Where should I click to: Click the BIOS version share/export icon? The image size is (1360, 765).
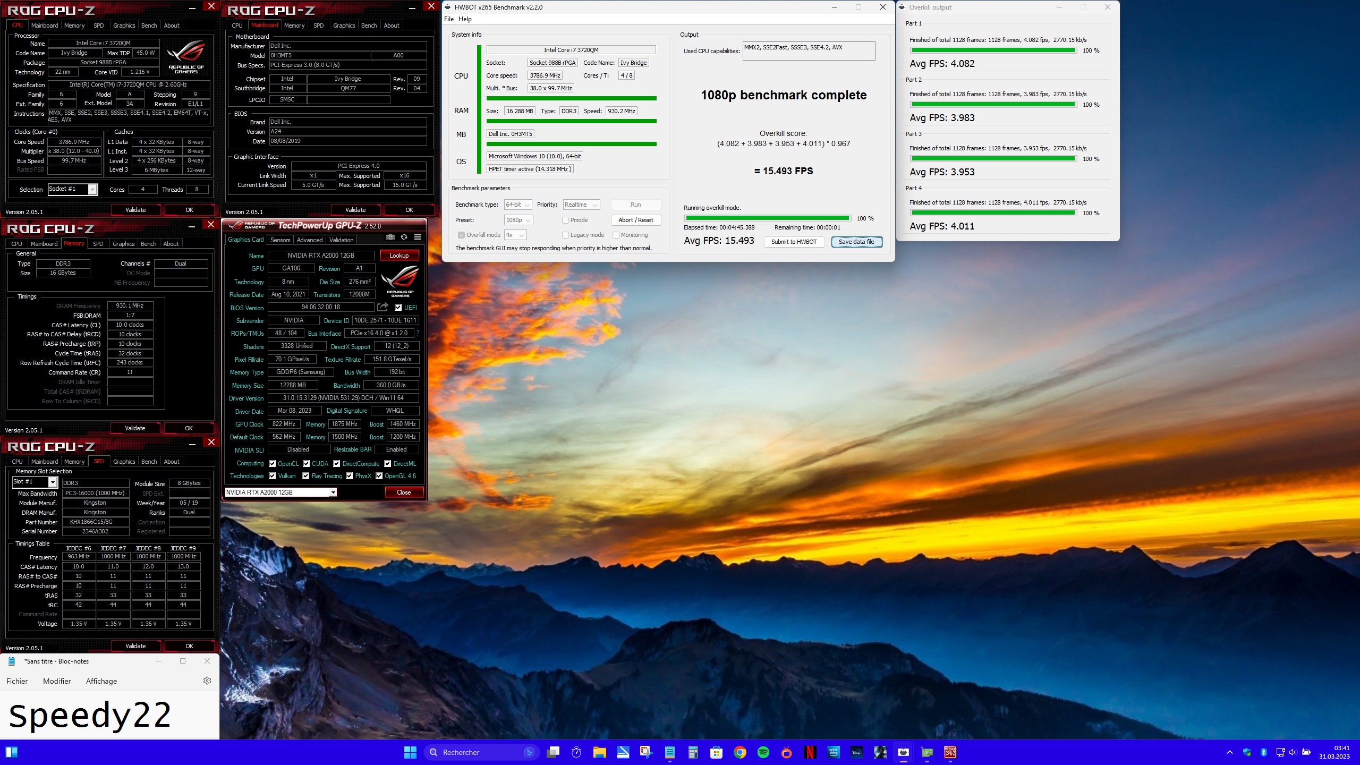click(382, 307)
